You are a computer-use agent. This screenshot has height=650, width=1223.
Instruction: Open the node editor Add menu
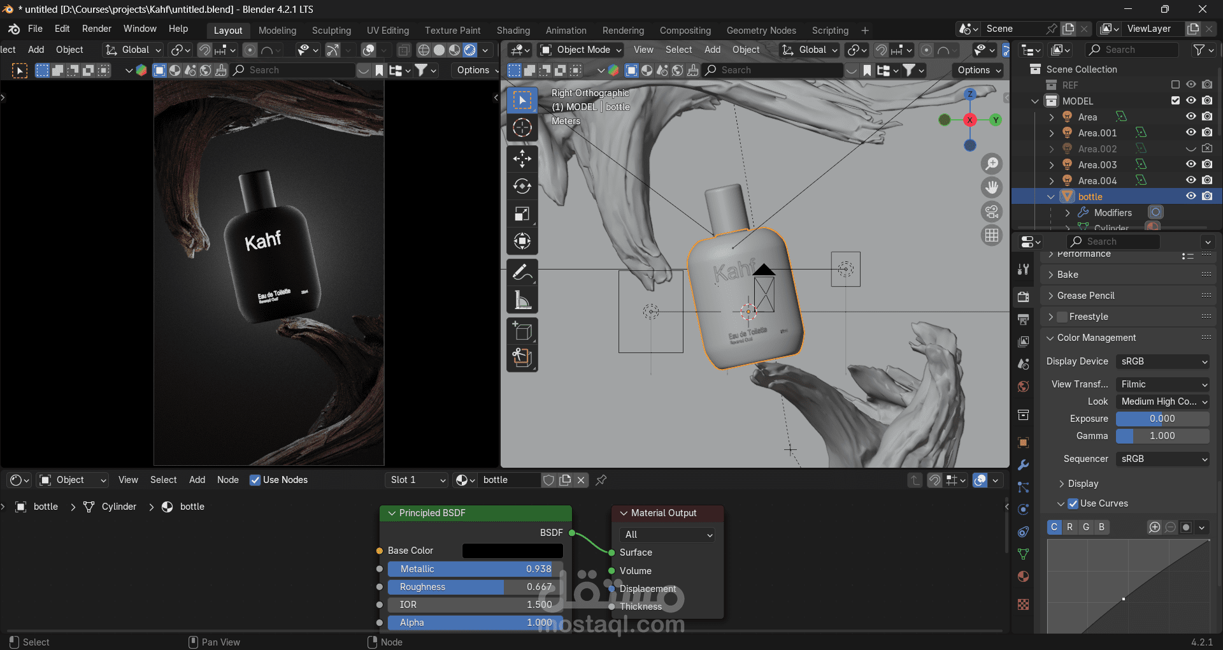tap(197, 480)
